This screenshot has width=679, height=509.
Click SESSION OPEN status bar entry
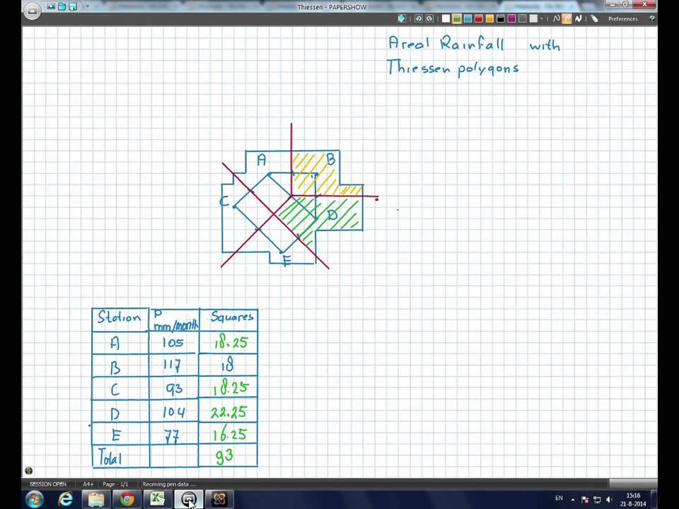(48, 484)
